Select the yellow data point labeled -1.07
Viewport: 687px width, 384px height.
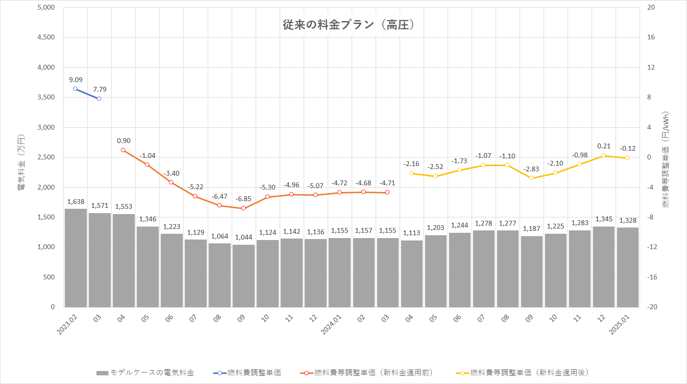(x=484, y=165)
